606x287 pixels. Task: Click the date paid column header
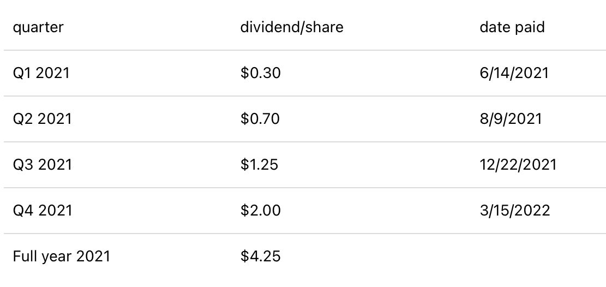click(x=512, y=27)
